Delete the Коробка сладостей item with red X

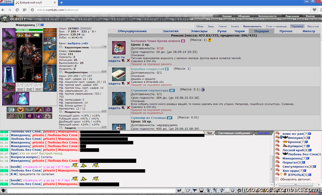pyautogui.click(x=128, y=83)
